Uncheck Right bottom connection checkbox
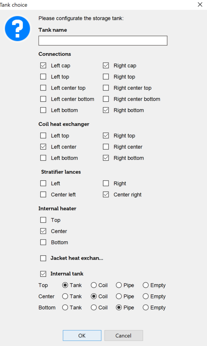Screen dimensions: 207x346 (106, 110)
